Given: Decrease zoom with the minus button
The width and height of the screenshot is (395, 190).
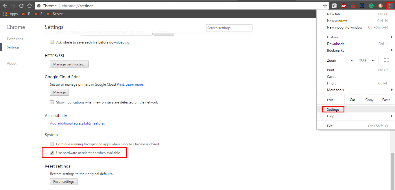Looking at the screenshot, I should click(x=352, y=60).
